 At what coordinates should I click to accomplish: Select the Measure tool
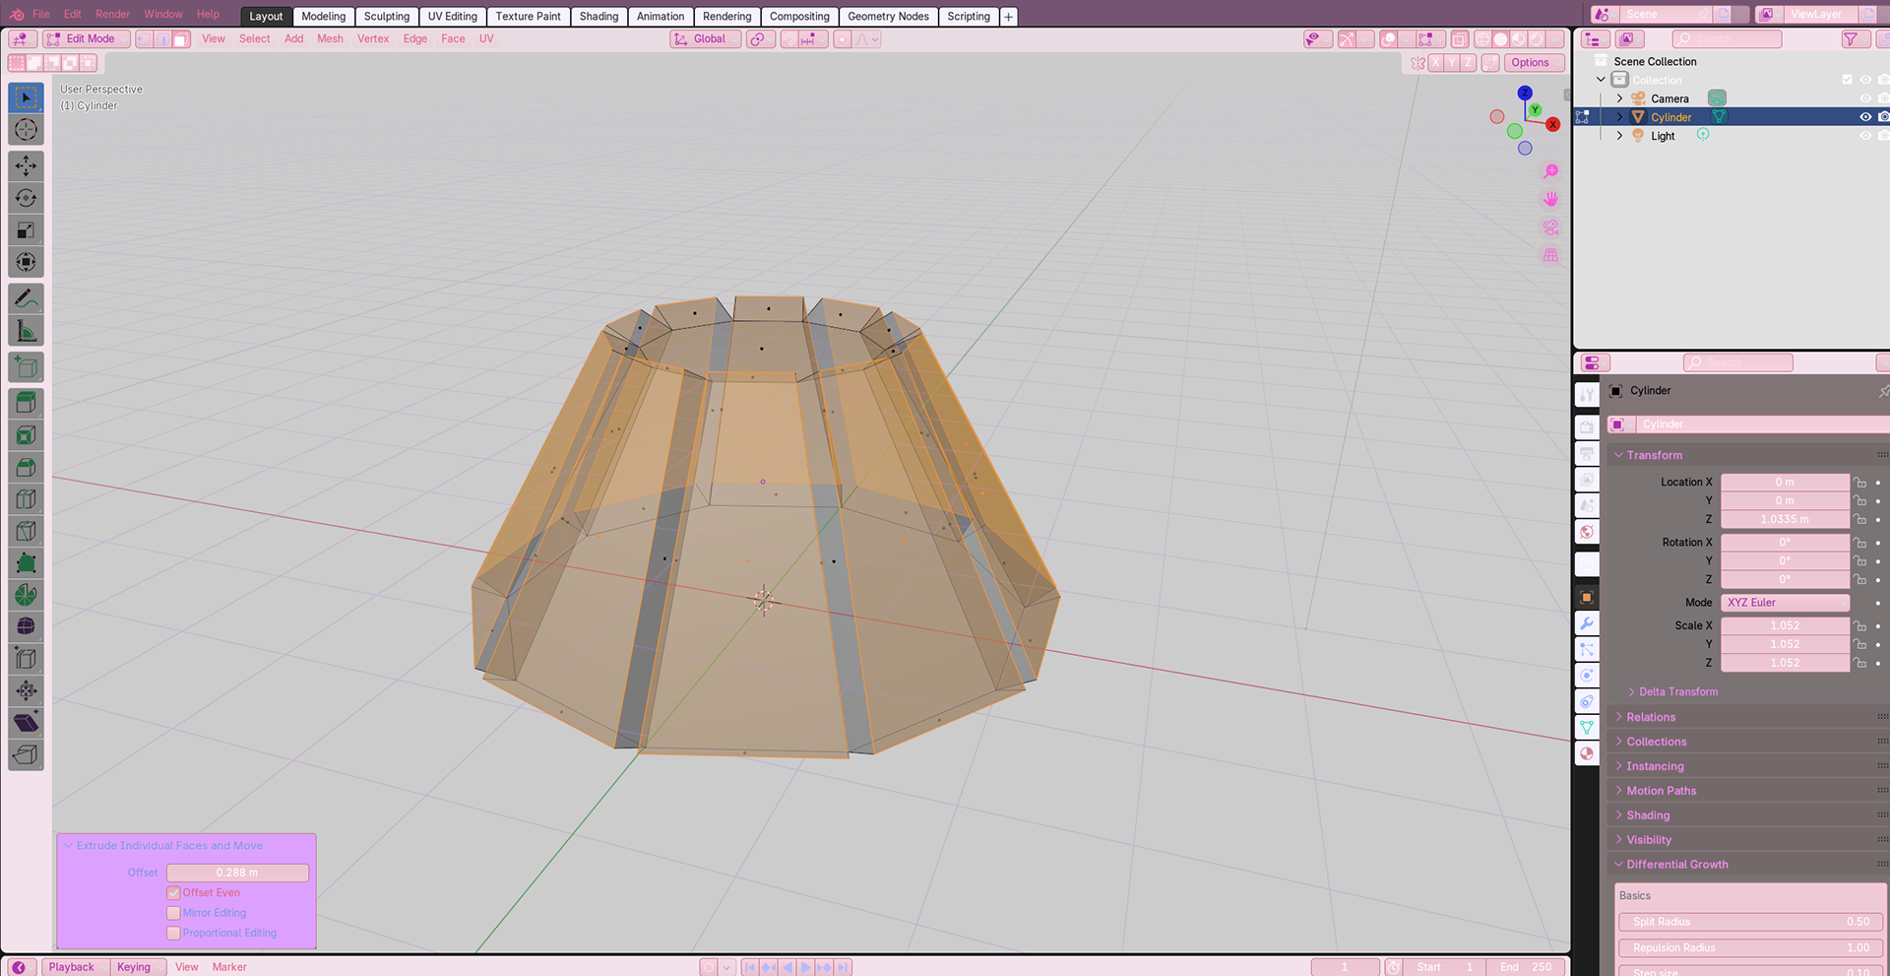coord(27,331)
